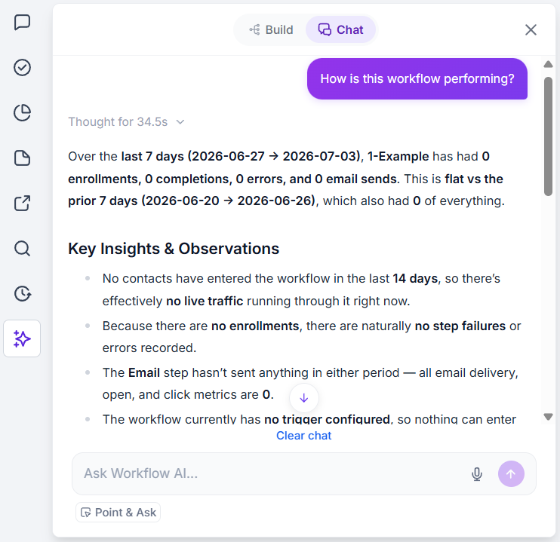Click the jump-to-bottom down arrow button
Image resolution: width=560 pixels, height=542 pixels.
coord(304,398)
